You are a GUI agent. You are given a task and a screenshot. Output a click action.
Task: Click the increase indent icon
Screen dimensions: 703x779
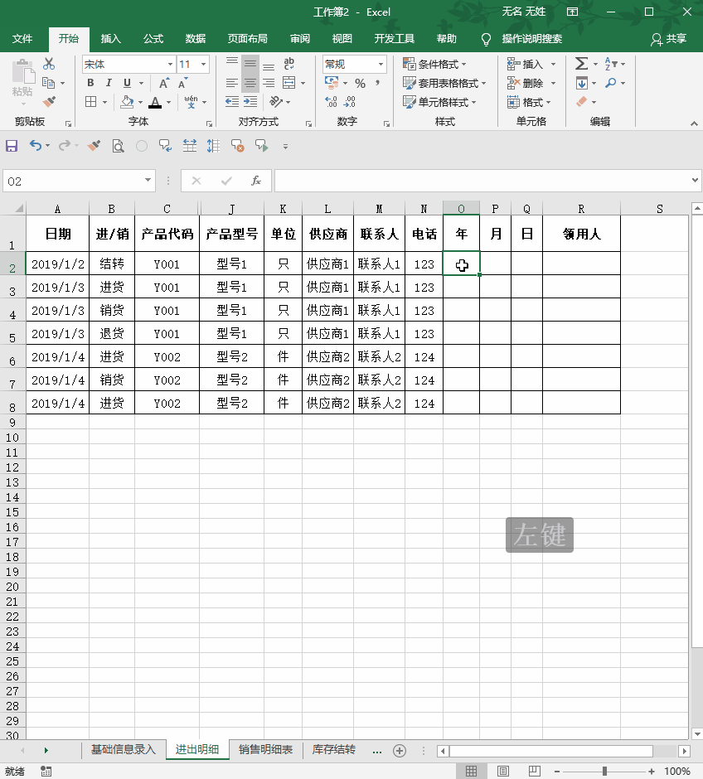click(x=250, y=102)
